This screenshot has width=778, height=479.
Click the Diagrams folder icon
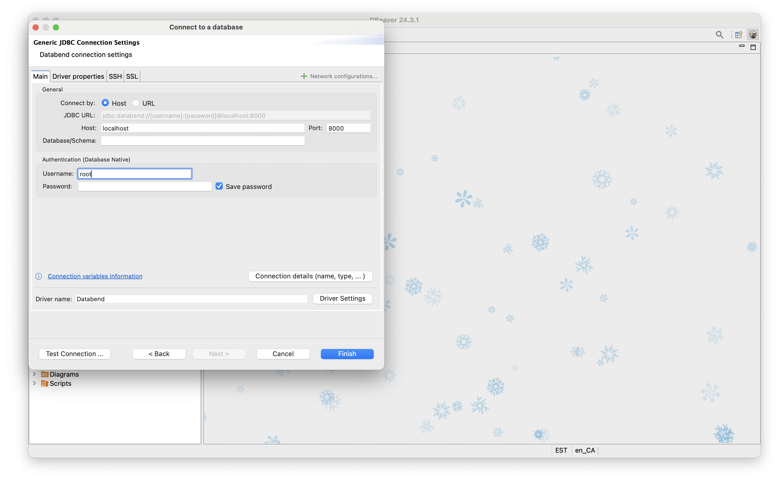44,374
